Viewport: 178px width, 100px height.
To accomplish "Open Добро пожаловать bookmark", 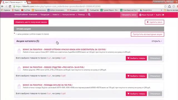I will coord(56,10).
